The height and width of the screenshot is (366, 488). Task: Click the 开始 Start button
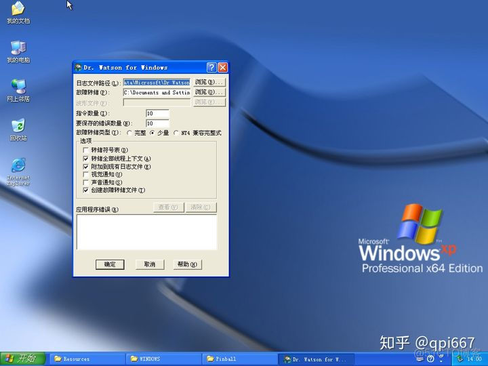point(22,359)
